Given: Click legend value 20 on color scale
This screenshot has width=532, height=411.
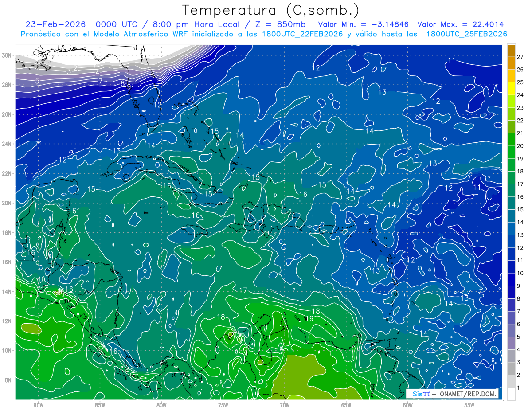Looking at the screenshot, I should [x=520, y=146].
